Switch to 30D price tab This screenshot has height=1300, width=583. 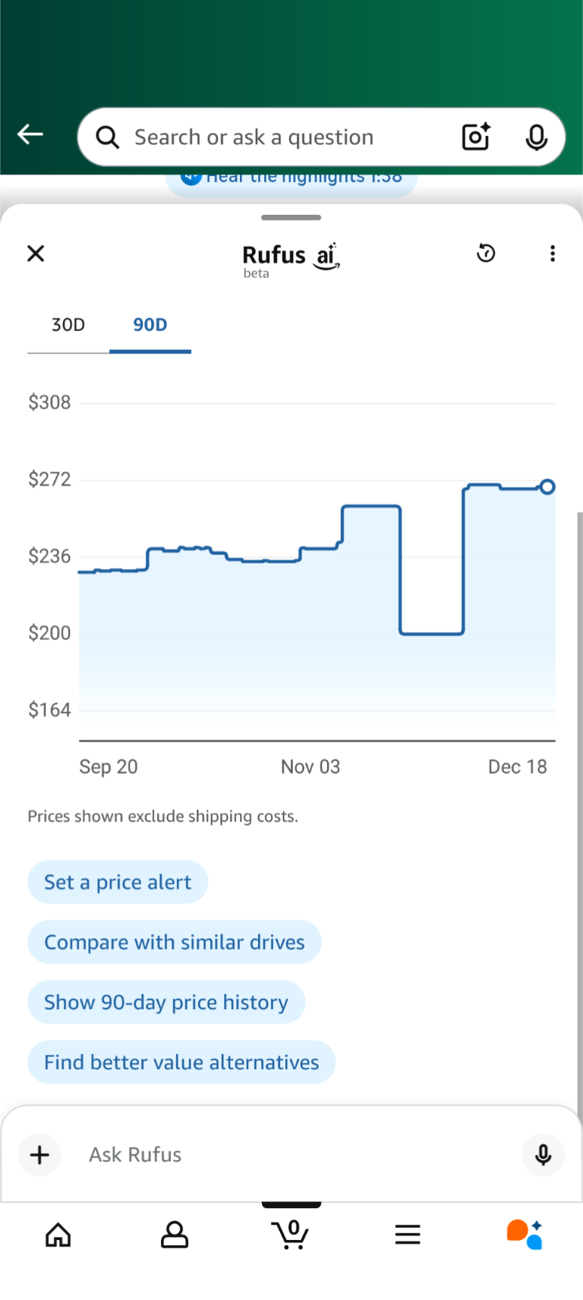[x=68, y=325]
